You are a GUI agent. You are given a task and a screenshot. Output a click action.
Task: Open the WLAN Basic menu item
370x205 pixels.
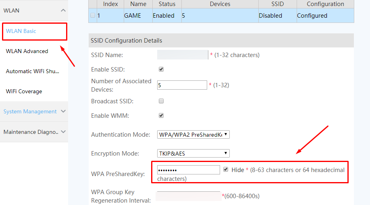[x=21, y=31]
